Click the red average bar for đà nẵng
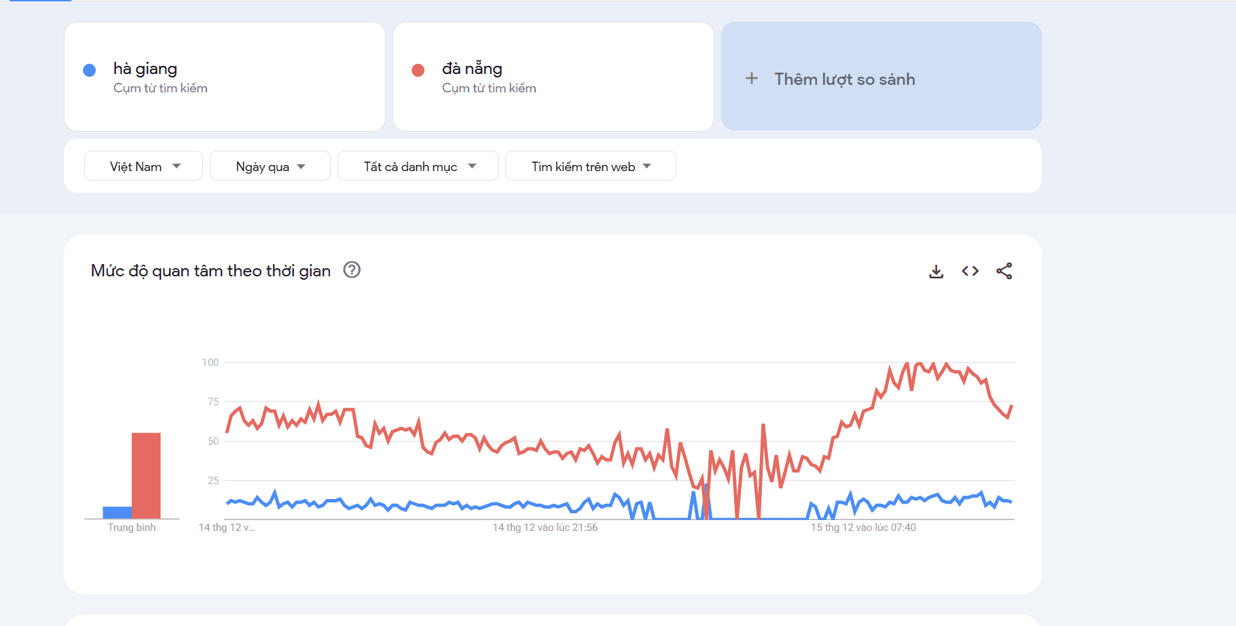The width and height of the screenshot is (1236, 626). tap(146, 476)
